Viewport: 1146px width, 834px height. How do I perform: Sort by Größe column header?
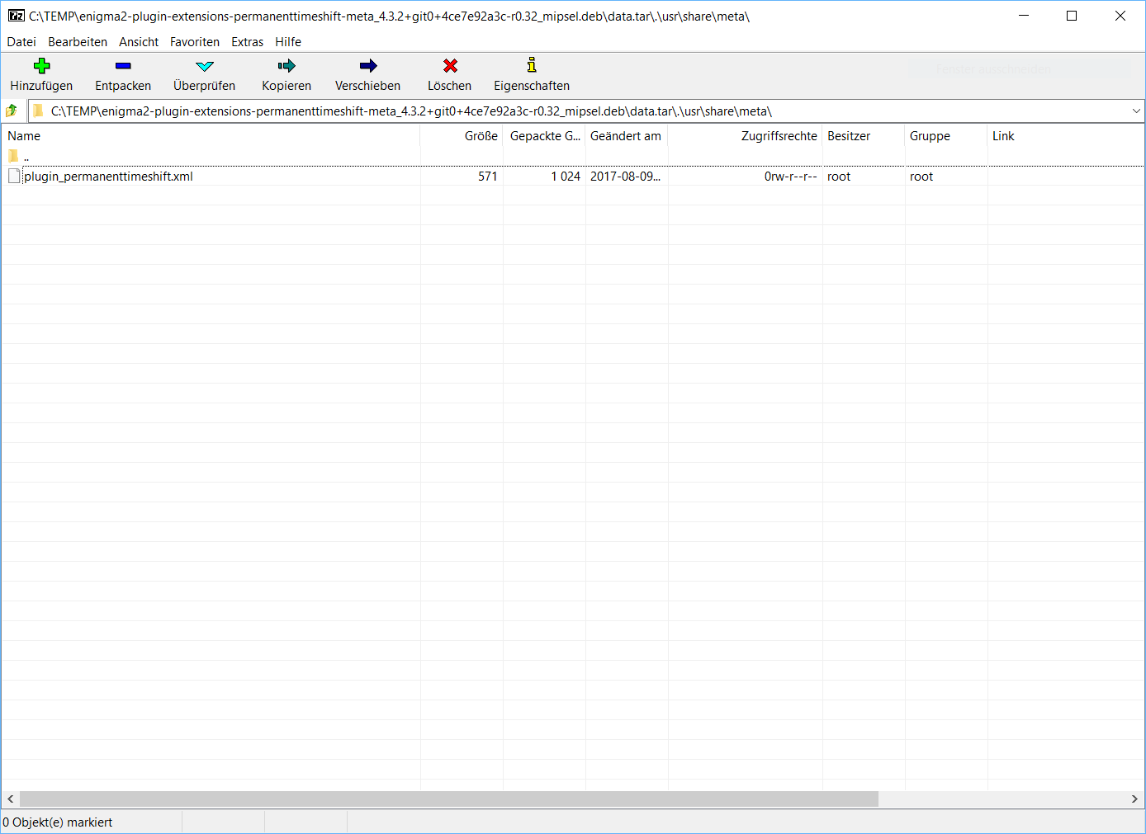(481, 136)
